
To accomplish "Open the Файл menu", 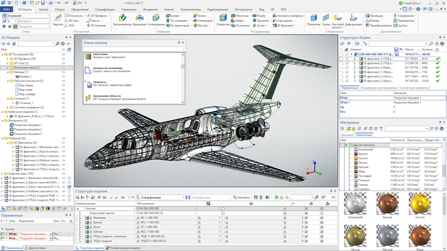I will pyautogui.click(x=6, y=9).
